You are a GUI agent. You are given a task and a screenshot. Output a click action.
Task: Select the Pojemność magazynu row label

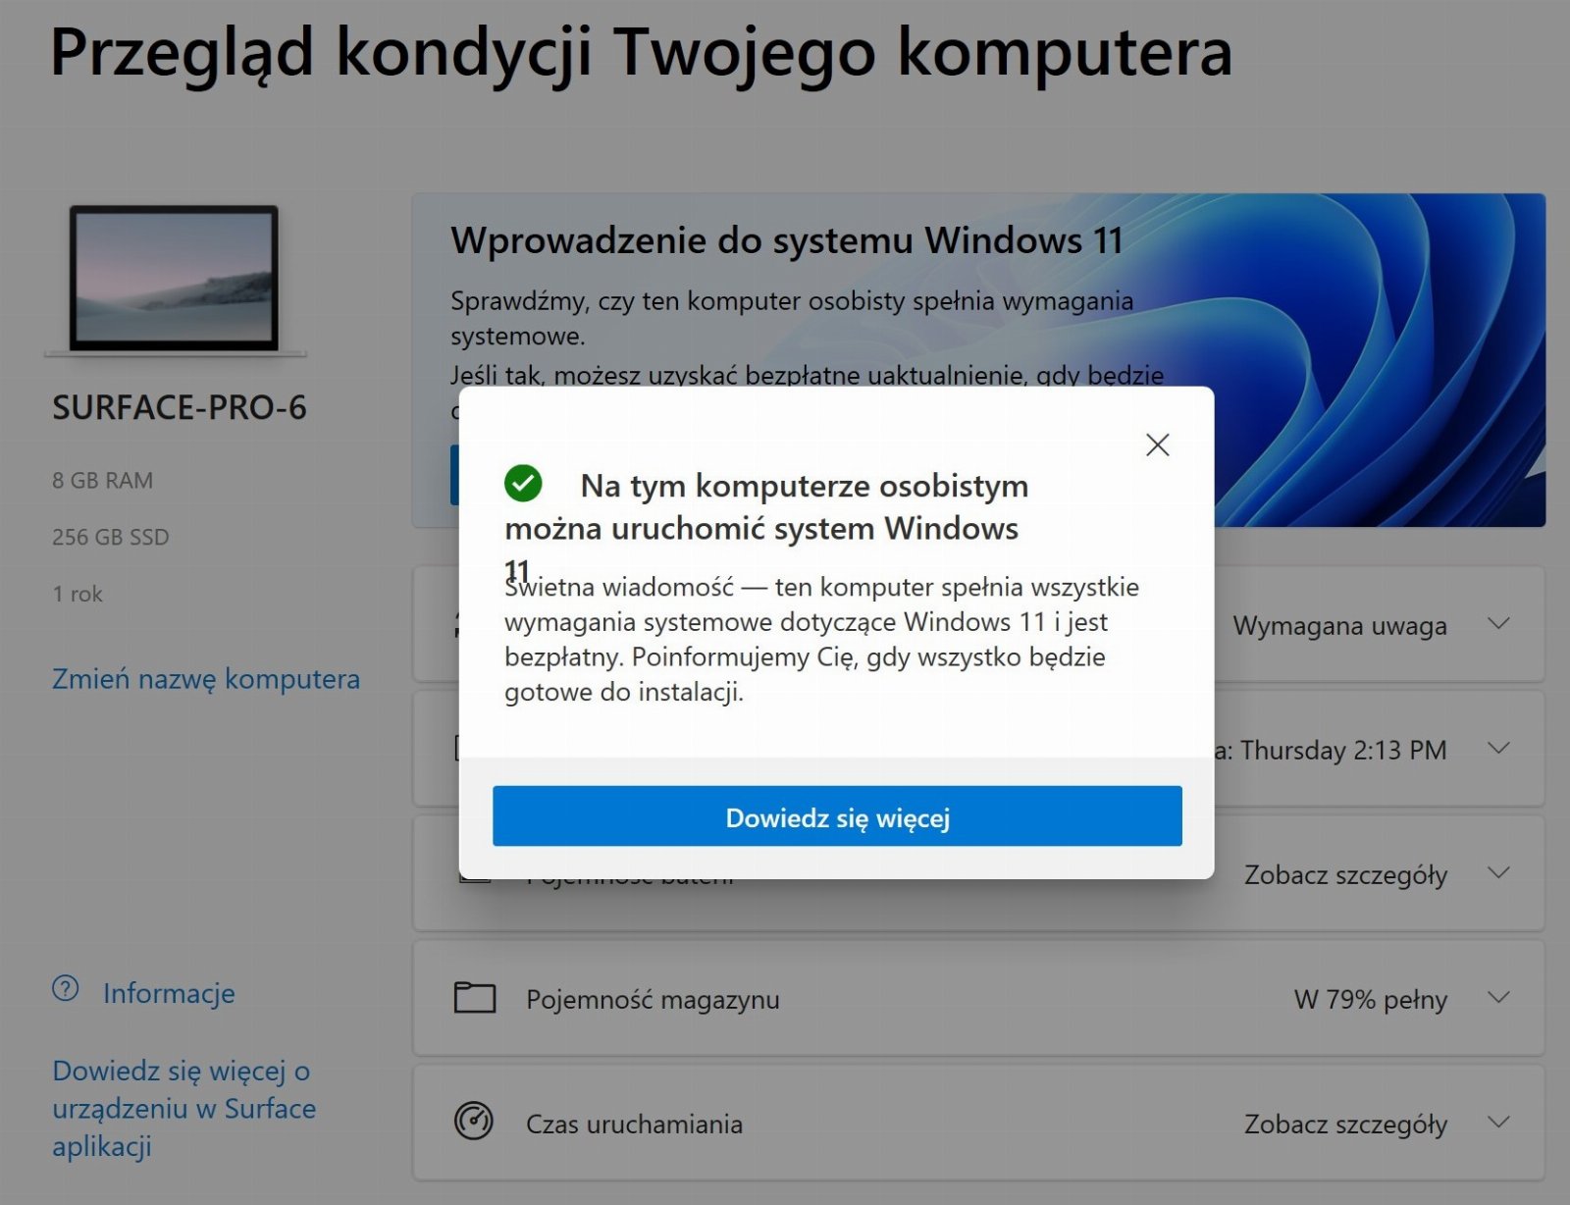coord(653,1000)
